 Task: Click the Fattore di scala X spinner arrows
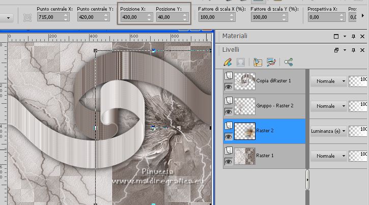232,17
